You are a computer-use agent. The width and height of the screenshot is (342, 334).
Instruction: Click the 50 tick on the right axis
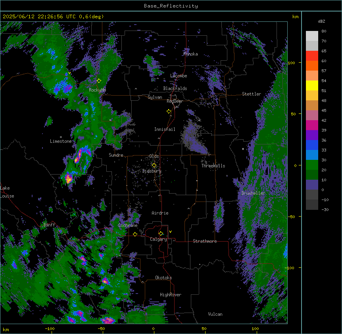click(293, 114)
